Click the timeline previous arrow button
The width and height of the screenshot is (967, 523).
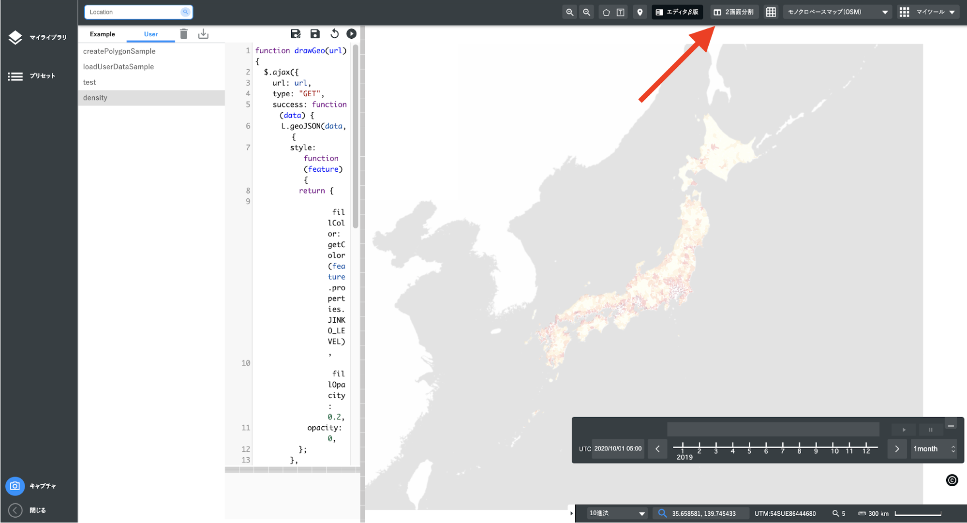coord(657,448)
